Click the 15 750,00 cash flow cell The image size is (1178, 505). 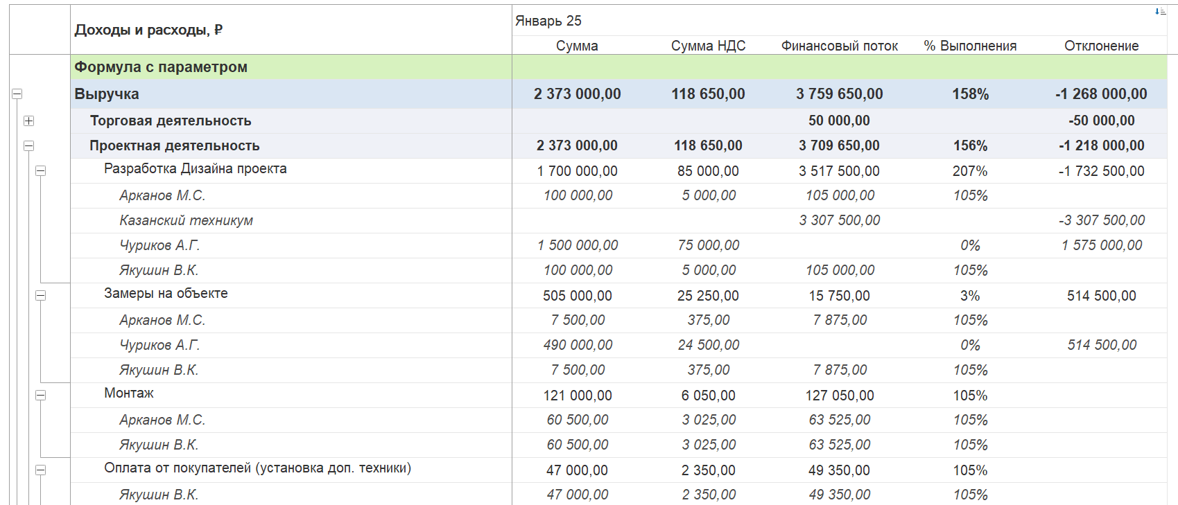point(839,296)
